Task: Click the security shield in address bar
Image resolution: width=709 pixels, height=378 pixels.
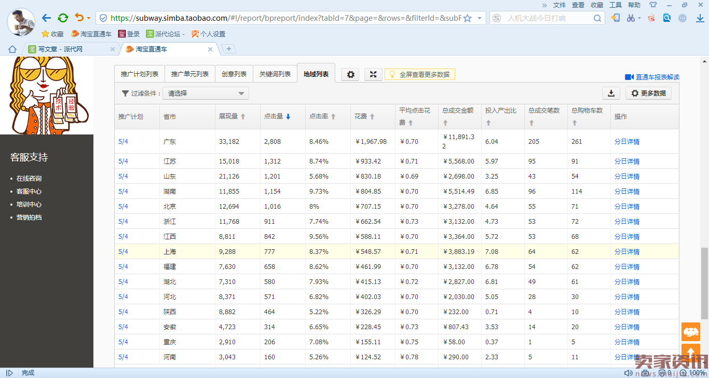Action: tap(103, 18)
